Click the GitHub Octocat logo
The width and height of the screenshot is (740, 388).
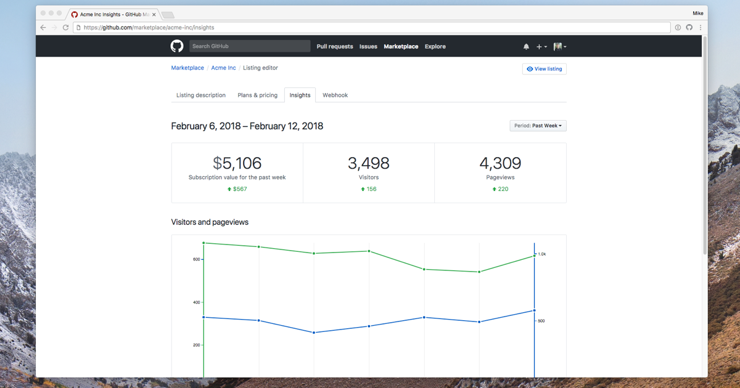point(177,46)
